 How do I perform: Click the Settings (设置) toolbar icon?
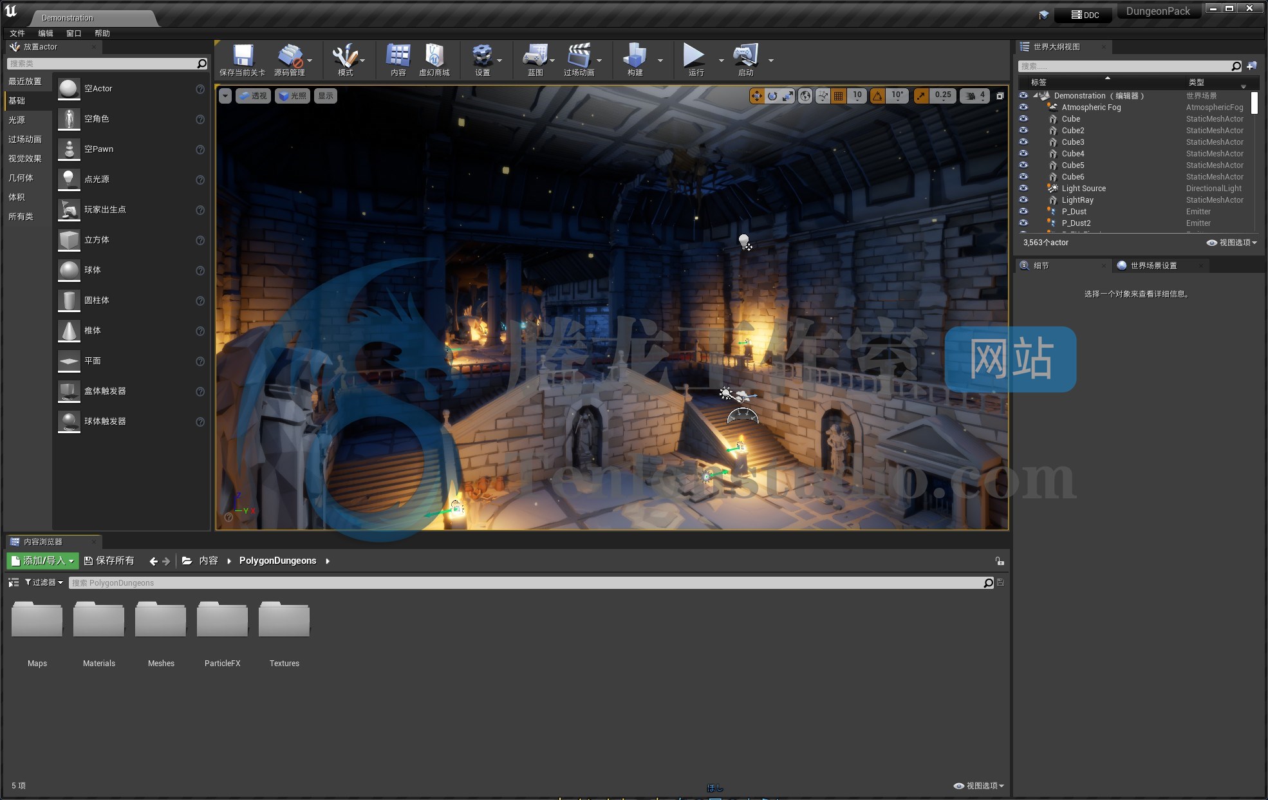coord(482,55)
